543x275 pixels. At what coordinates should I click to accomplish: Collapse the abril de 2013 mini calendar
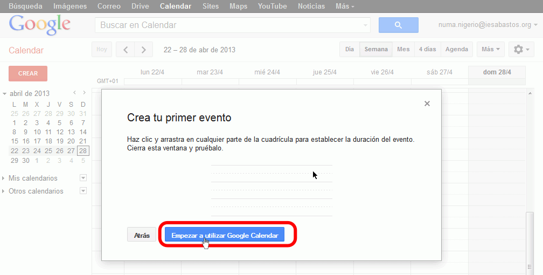[x=4, y=94]
